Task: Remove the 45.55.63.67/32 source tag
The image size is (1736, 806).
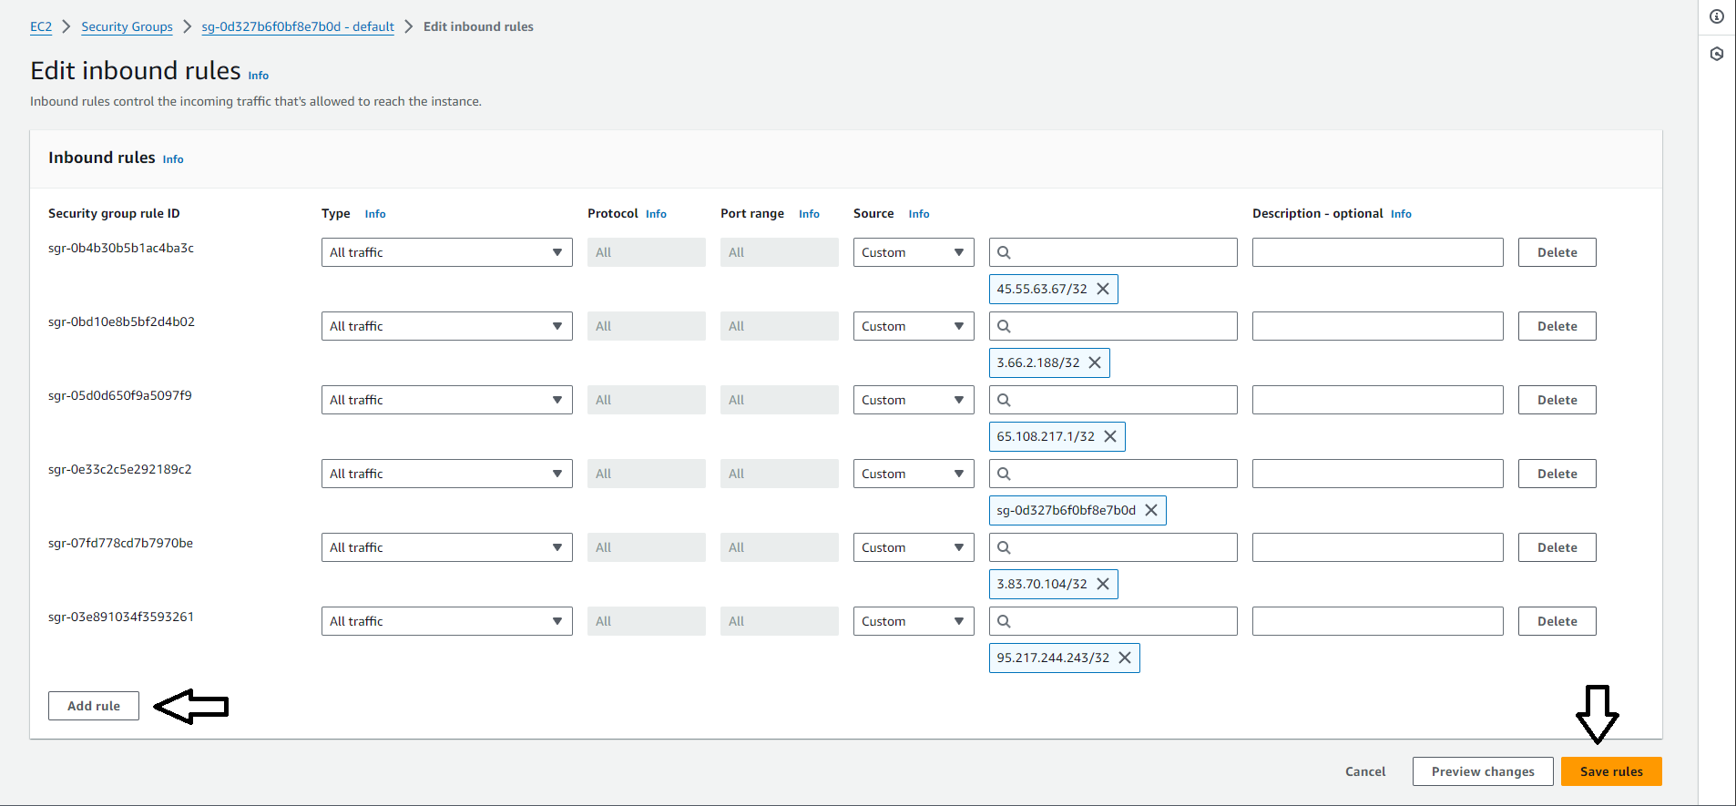Action: point(1103,289)
